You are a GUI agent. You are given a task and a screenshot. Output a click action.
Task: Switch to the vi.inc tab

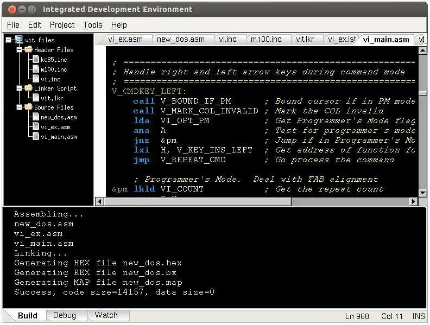[x=227, y=39]
